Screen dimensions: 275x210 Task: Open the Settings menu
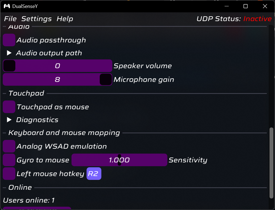36,19
